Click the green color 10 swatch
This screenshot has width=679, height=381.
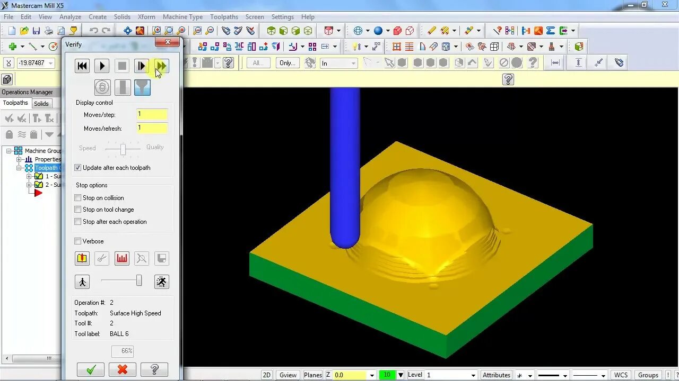point(387,375)
